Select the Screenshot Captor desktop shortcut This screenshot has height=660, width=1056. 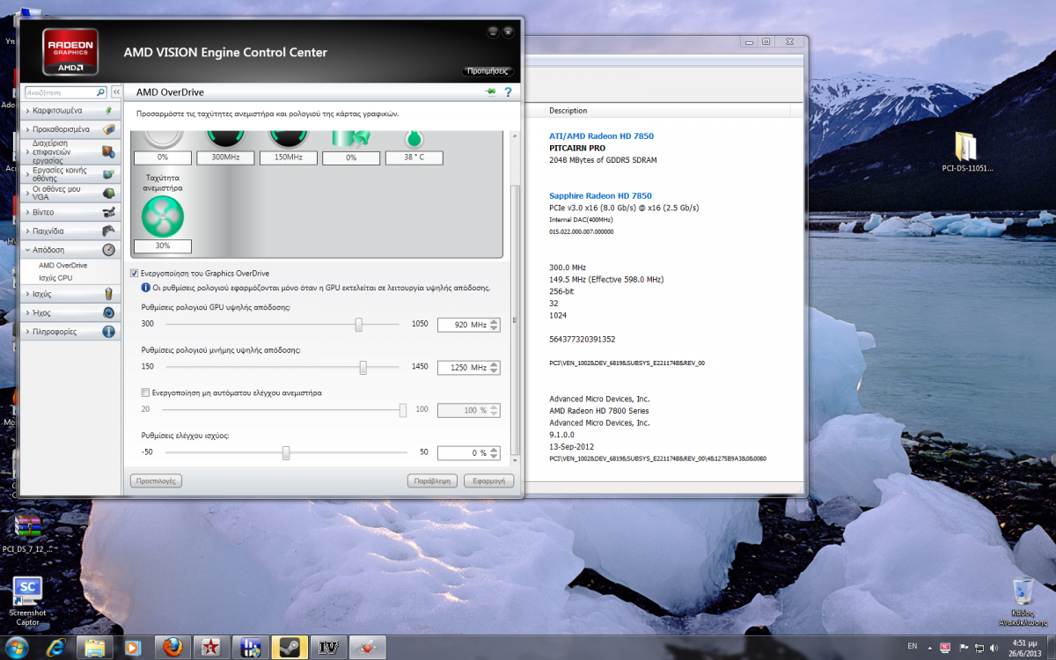27,601
